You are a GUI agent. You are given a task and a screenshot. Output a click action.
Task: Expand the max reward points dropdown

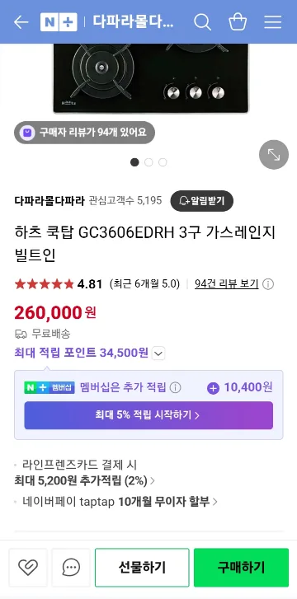tap(158, 353)
